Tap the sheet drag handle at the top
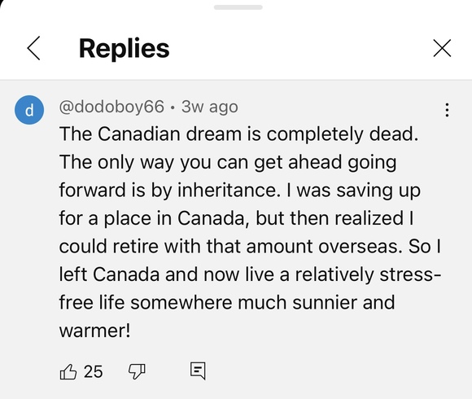This screenshot has height=399, width=472. (238, 7)
